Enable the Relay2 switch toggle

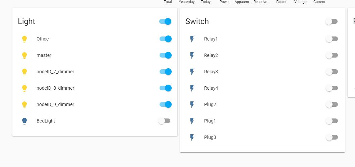click(332, 55)
